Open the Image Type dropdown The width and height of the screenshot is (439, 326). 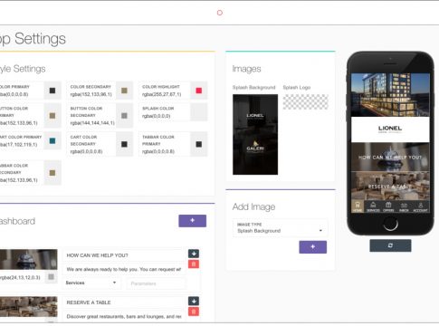(x=280, y=228)
